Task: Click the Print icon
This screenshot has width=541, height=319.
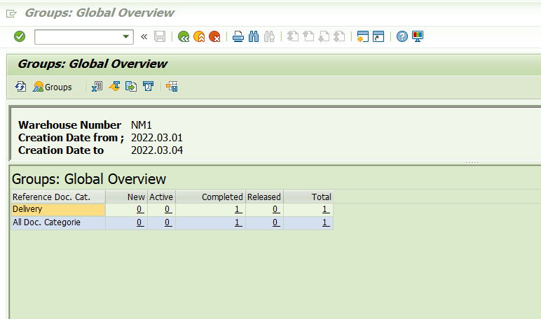Action: [238, 36]
